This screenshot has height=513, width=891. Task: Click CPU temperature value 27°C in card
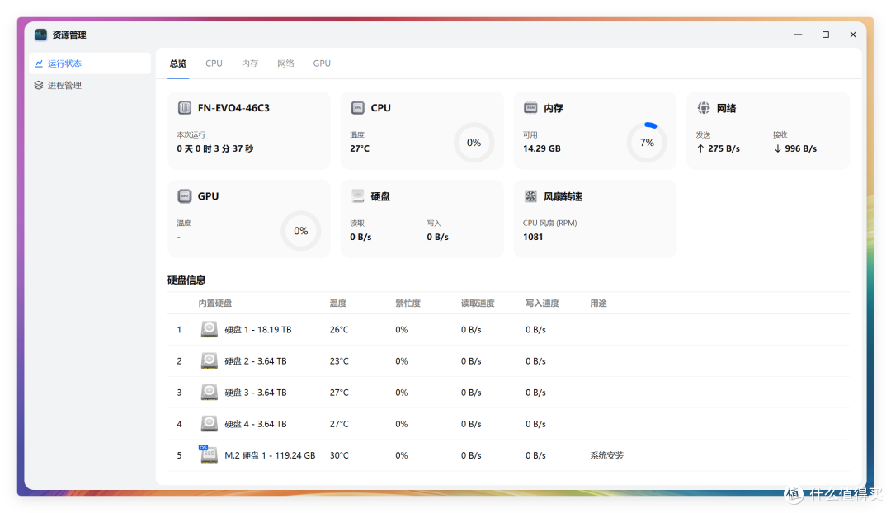point(360,148)
